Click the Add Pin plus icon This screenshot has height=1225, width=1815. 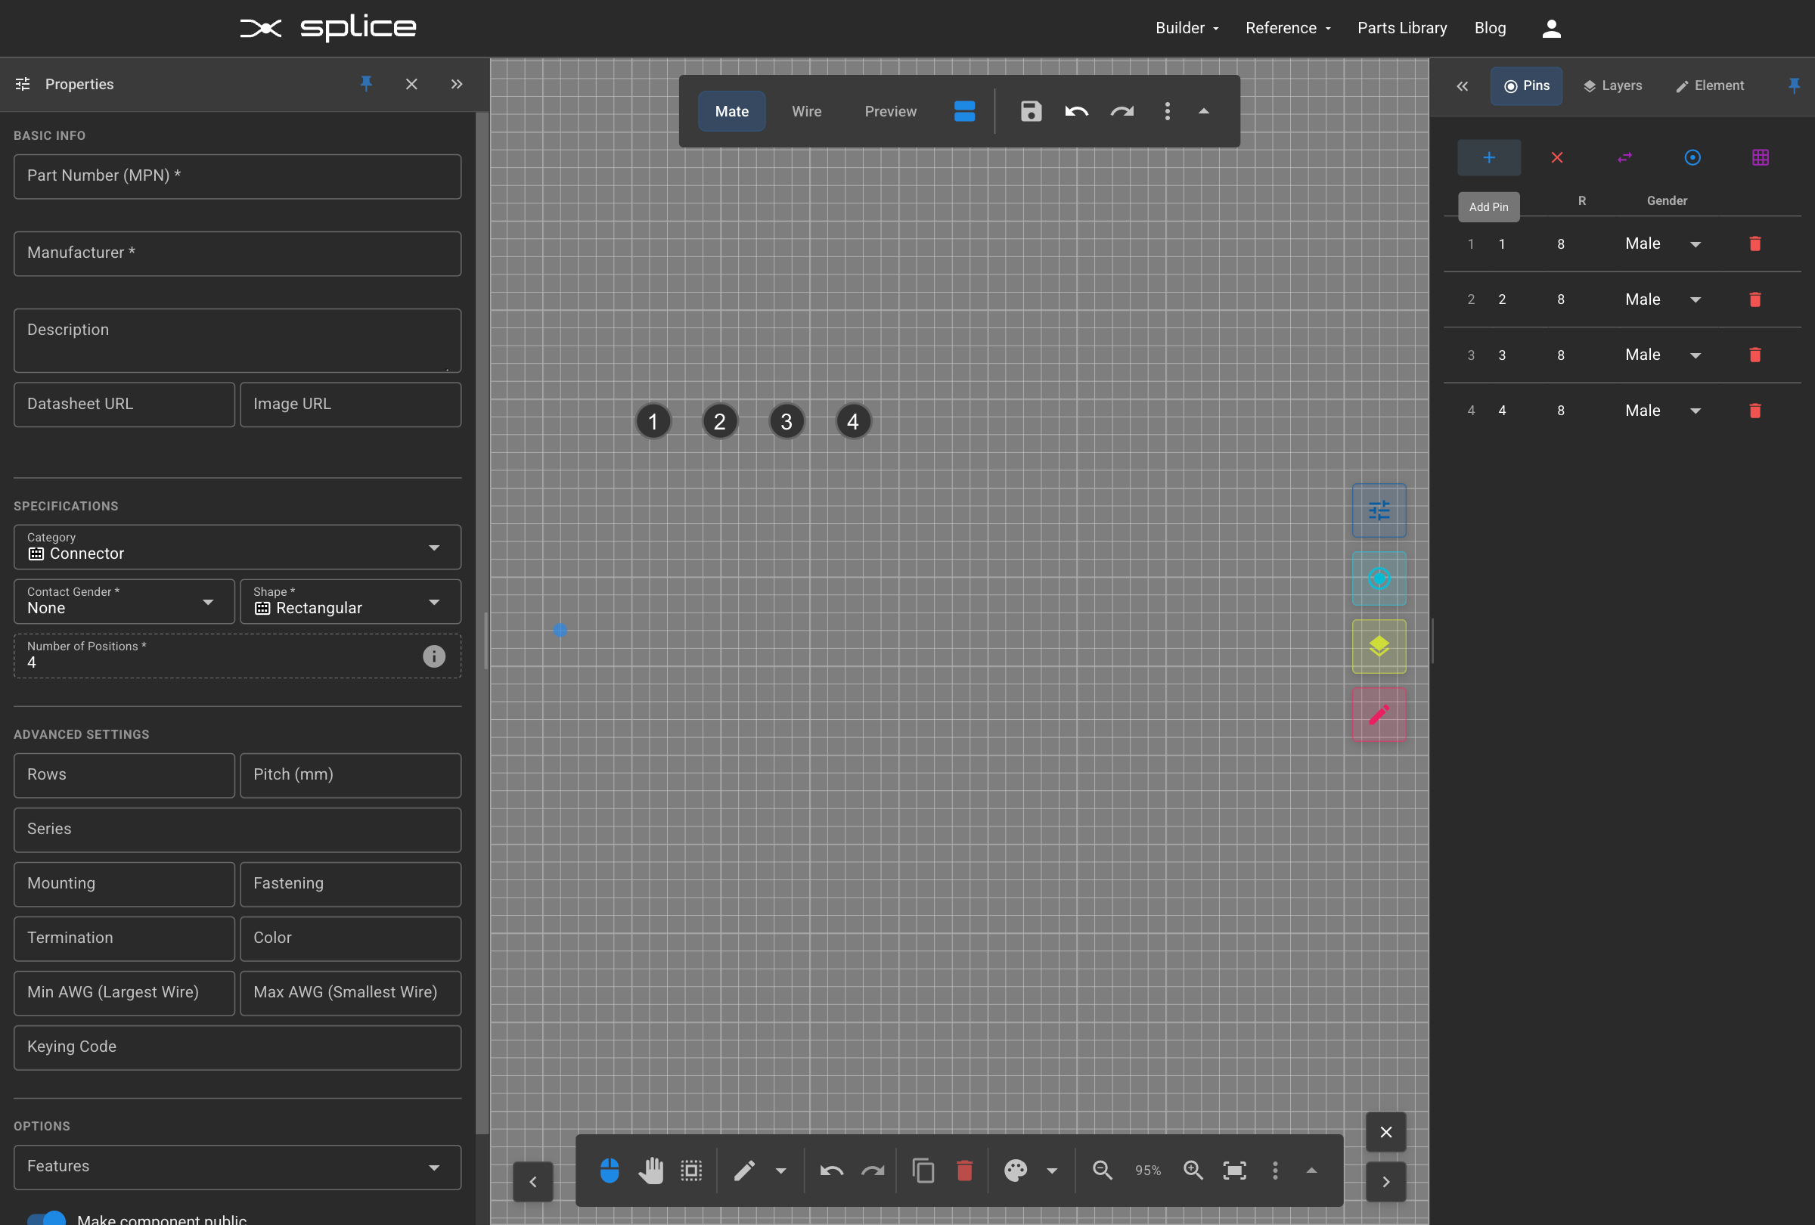(x=1488, y=158)
